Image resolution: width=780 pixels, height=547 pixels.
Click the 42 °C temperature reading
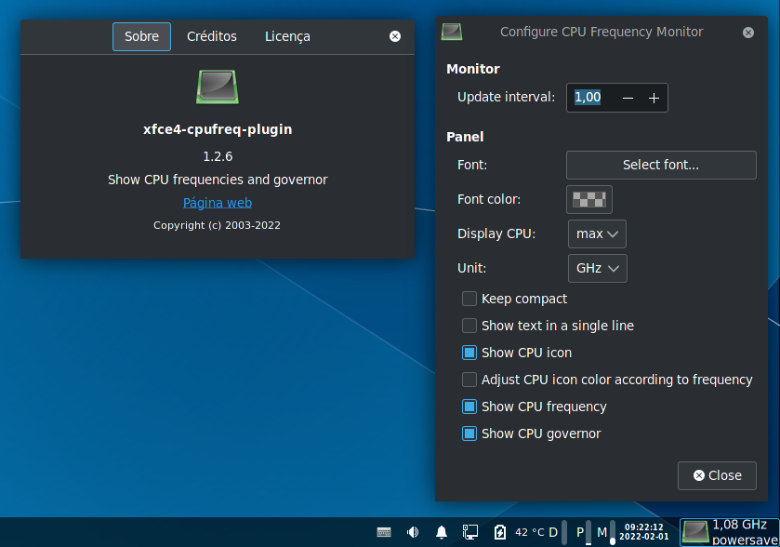click(530, 532)
